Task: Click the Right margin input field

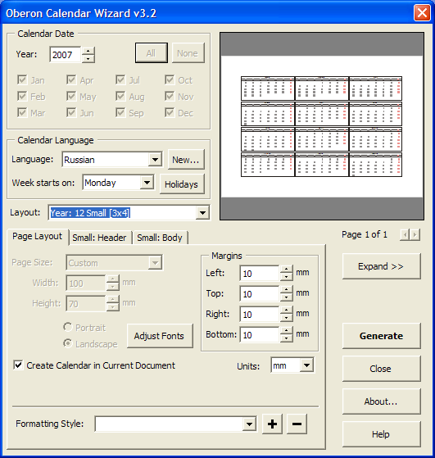Action: click(260, 314)
